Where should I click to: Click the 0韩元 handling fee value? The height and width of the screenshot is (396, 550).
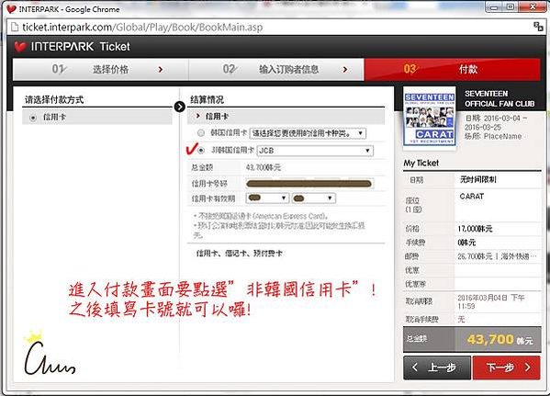coord(466,243)
